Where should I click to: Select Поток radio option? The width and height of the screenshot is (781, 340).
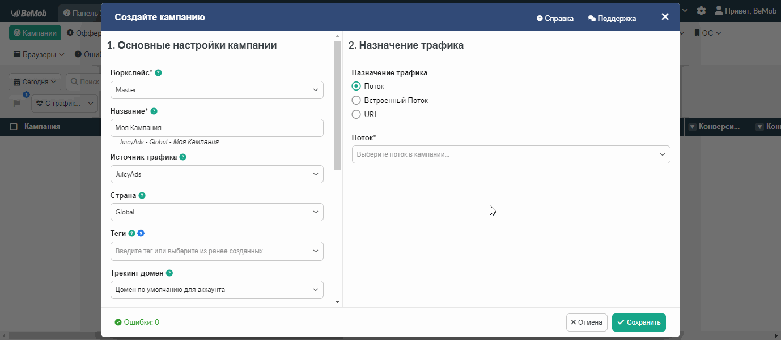click(x=356, y=87)
